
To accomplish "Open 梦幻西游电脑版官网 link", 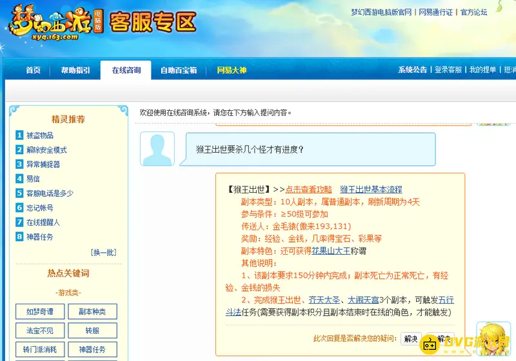I will tap(381, 12).
